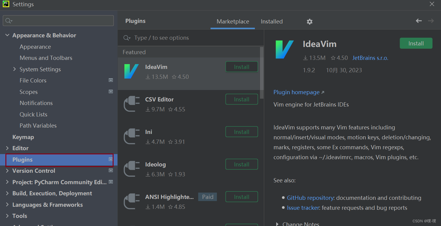Image resolution: width=441 pixels, height=226 pixels.
Task: Focus the plugin search options field
Action: [x=191, y=38]
